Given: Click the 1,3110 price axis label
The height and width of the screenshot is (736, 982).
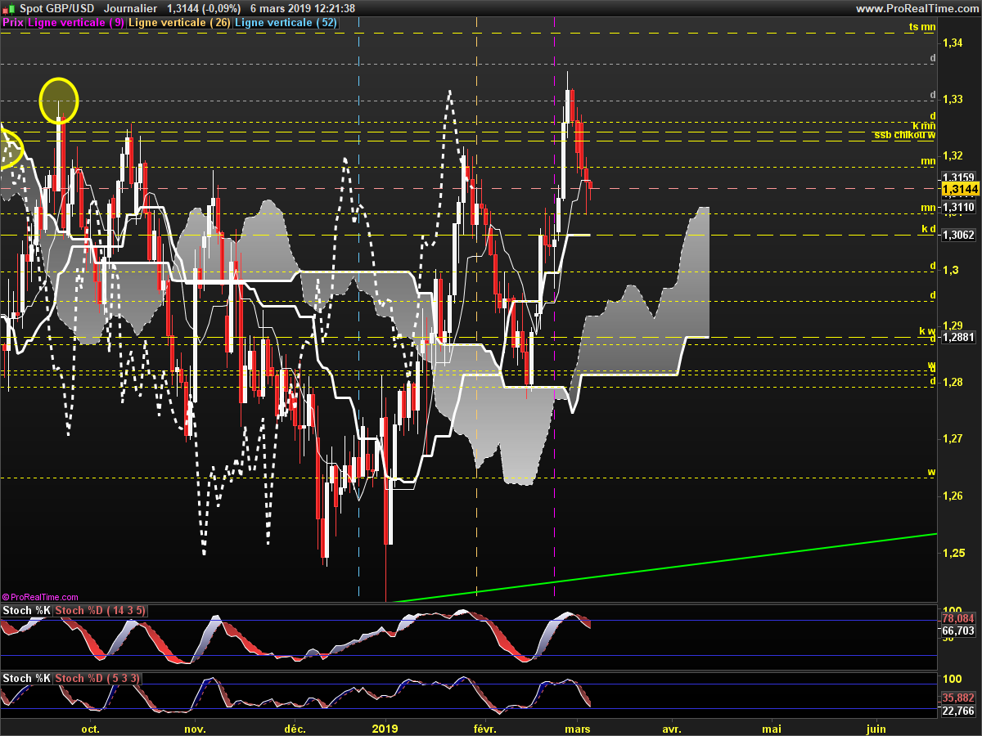Looking at the screenshot, I should (x=957, y=208).
